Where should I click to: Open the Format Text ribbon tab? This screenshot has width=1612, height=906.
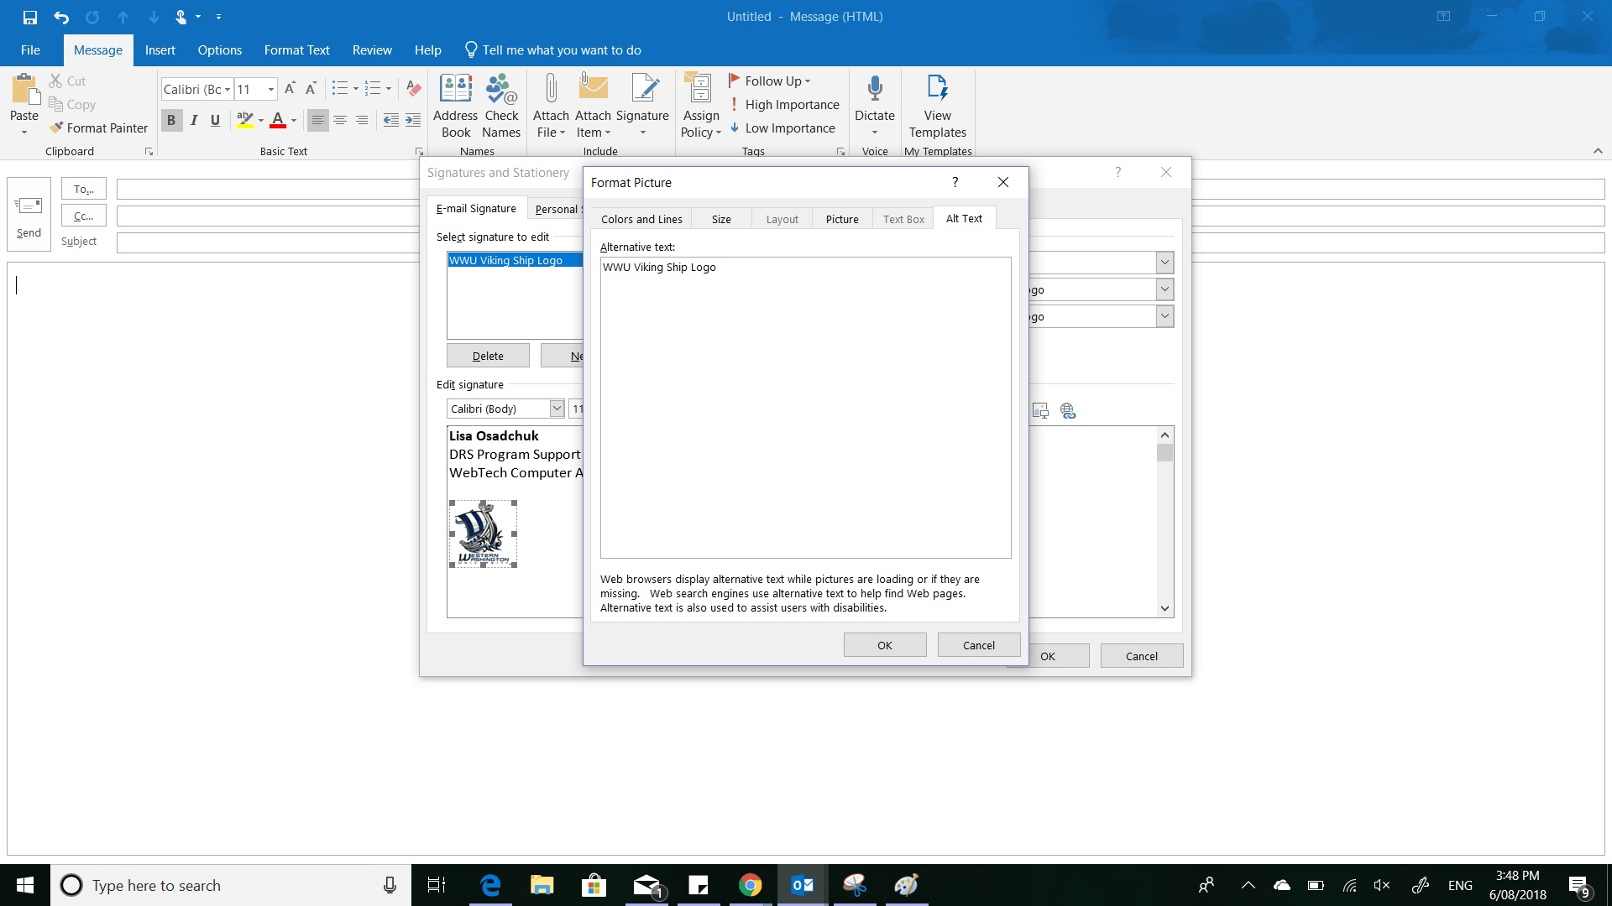pos(296,49)
